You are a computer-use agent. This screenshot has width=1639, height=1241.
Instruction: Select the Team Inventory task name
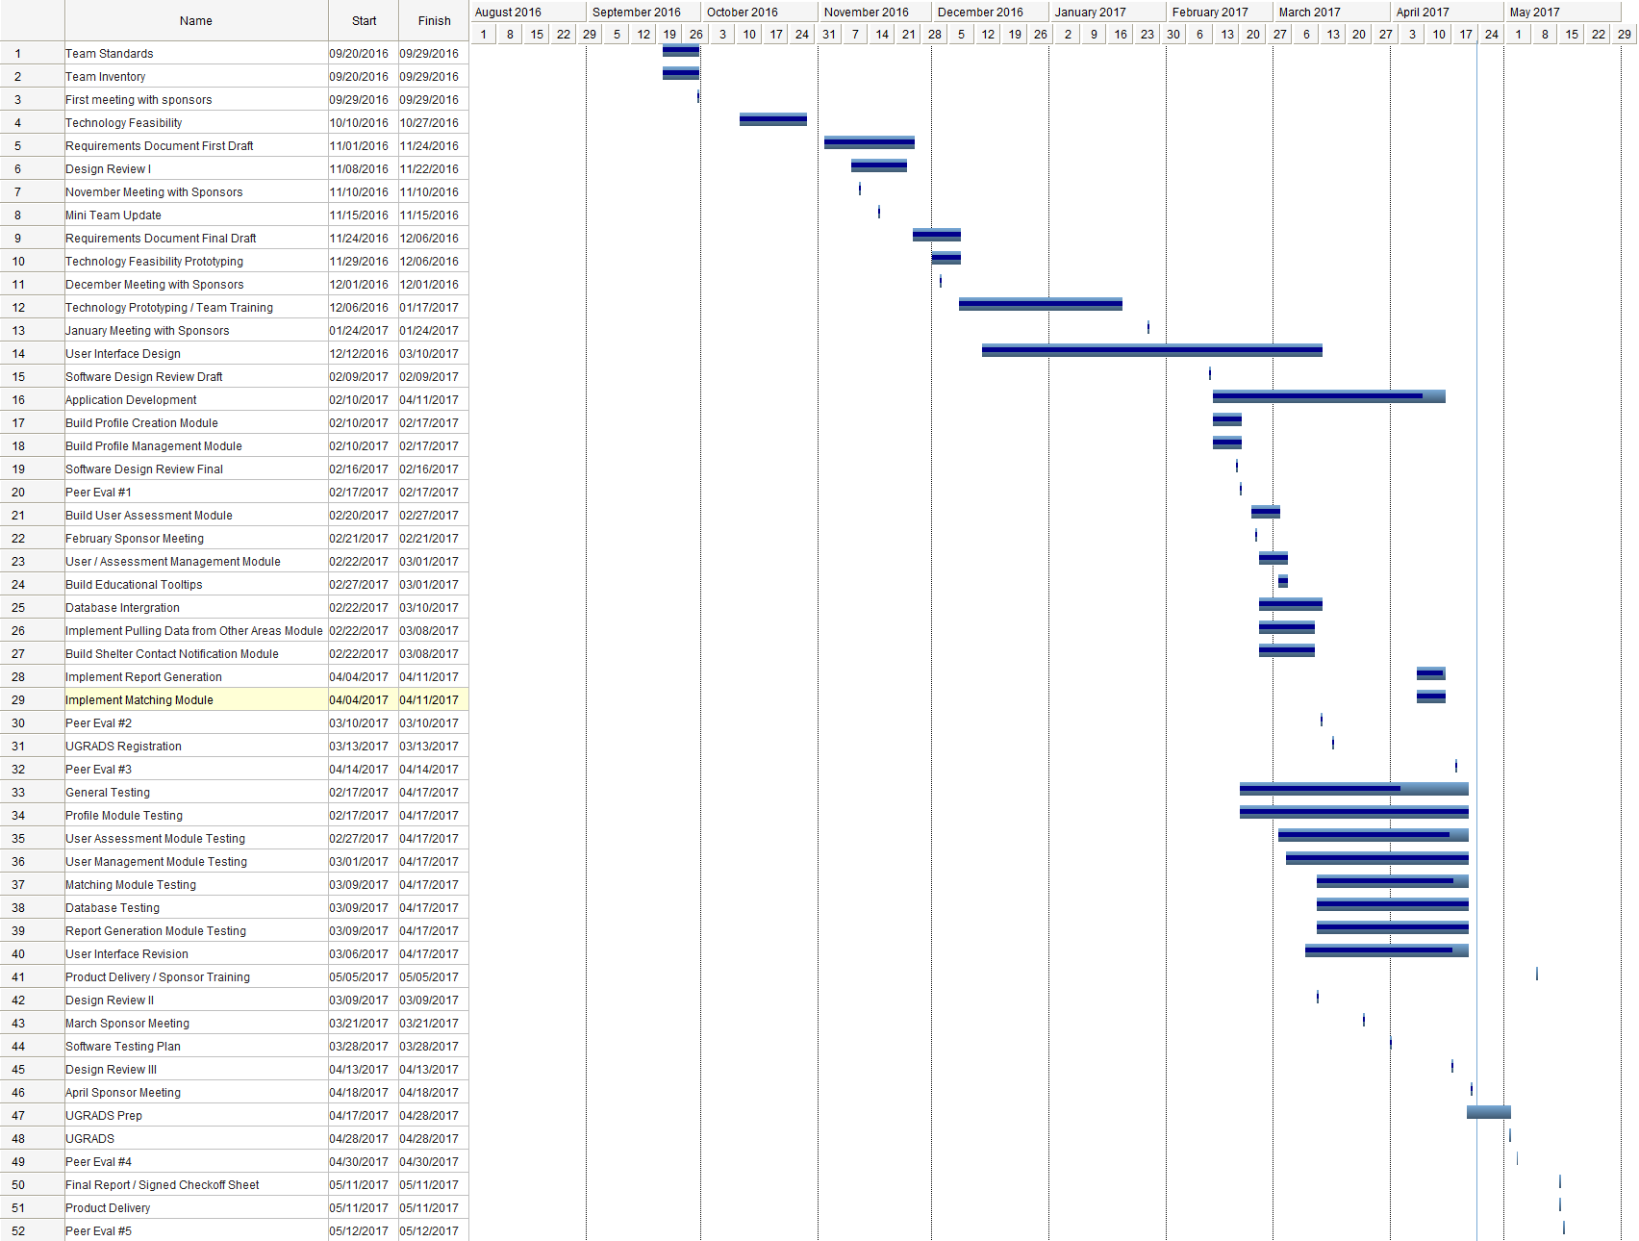click(106, 77)
